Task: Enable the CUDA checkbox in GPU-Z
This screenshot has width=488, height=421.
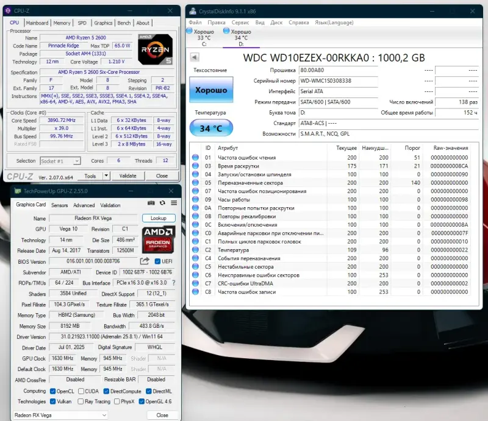Action: [82, 391]
